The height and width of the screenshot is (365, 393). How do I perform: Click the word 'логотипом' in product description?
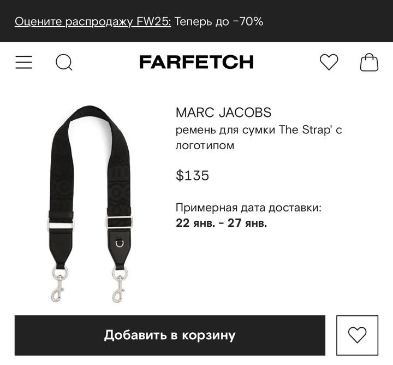[205, 145]
